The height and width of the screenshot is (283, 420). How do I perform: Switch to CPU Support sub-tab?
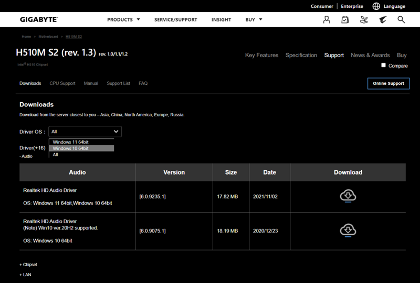pyautogui.click(x=62, y=83)
